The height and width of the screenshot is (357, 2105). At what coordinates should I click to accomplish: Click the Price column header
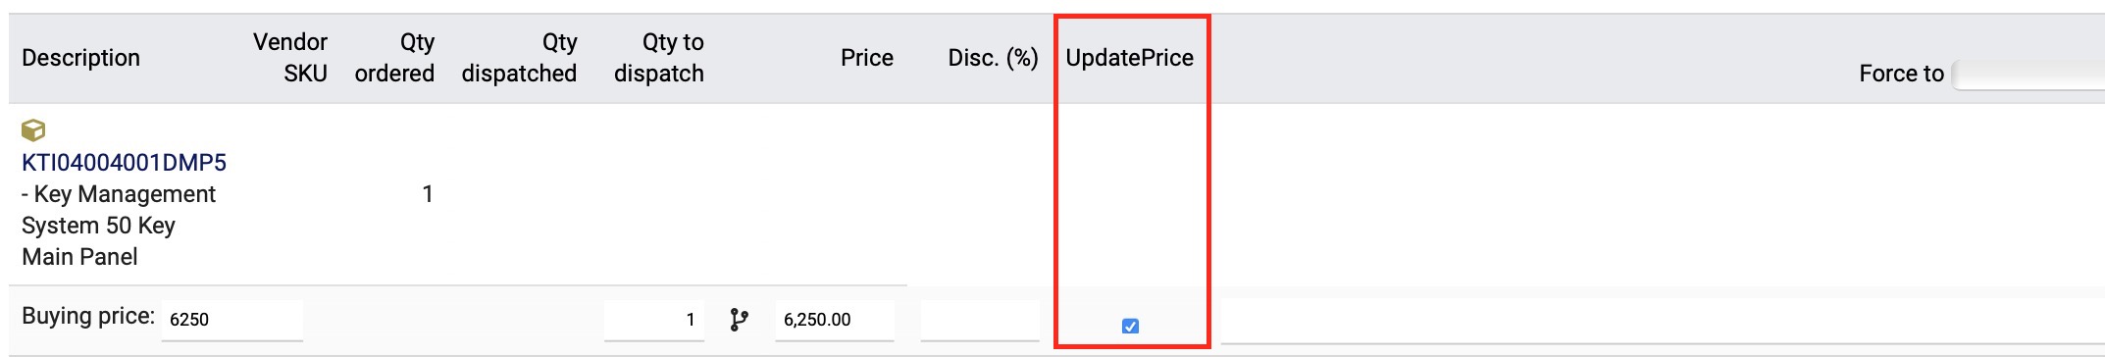click(867, 58)
